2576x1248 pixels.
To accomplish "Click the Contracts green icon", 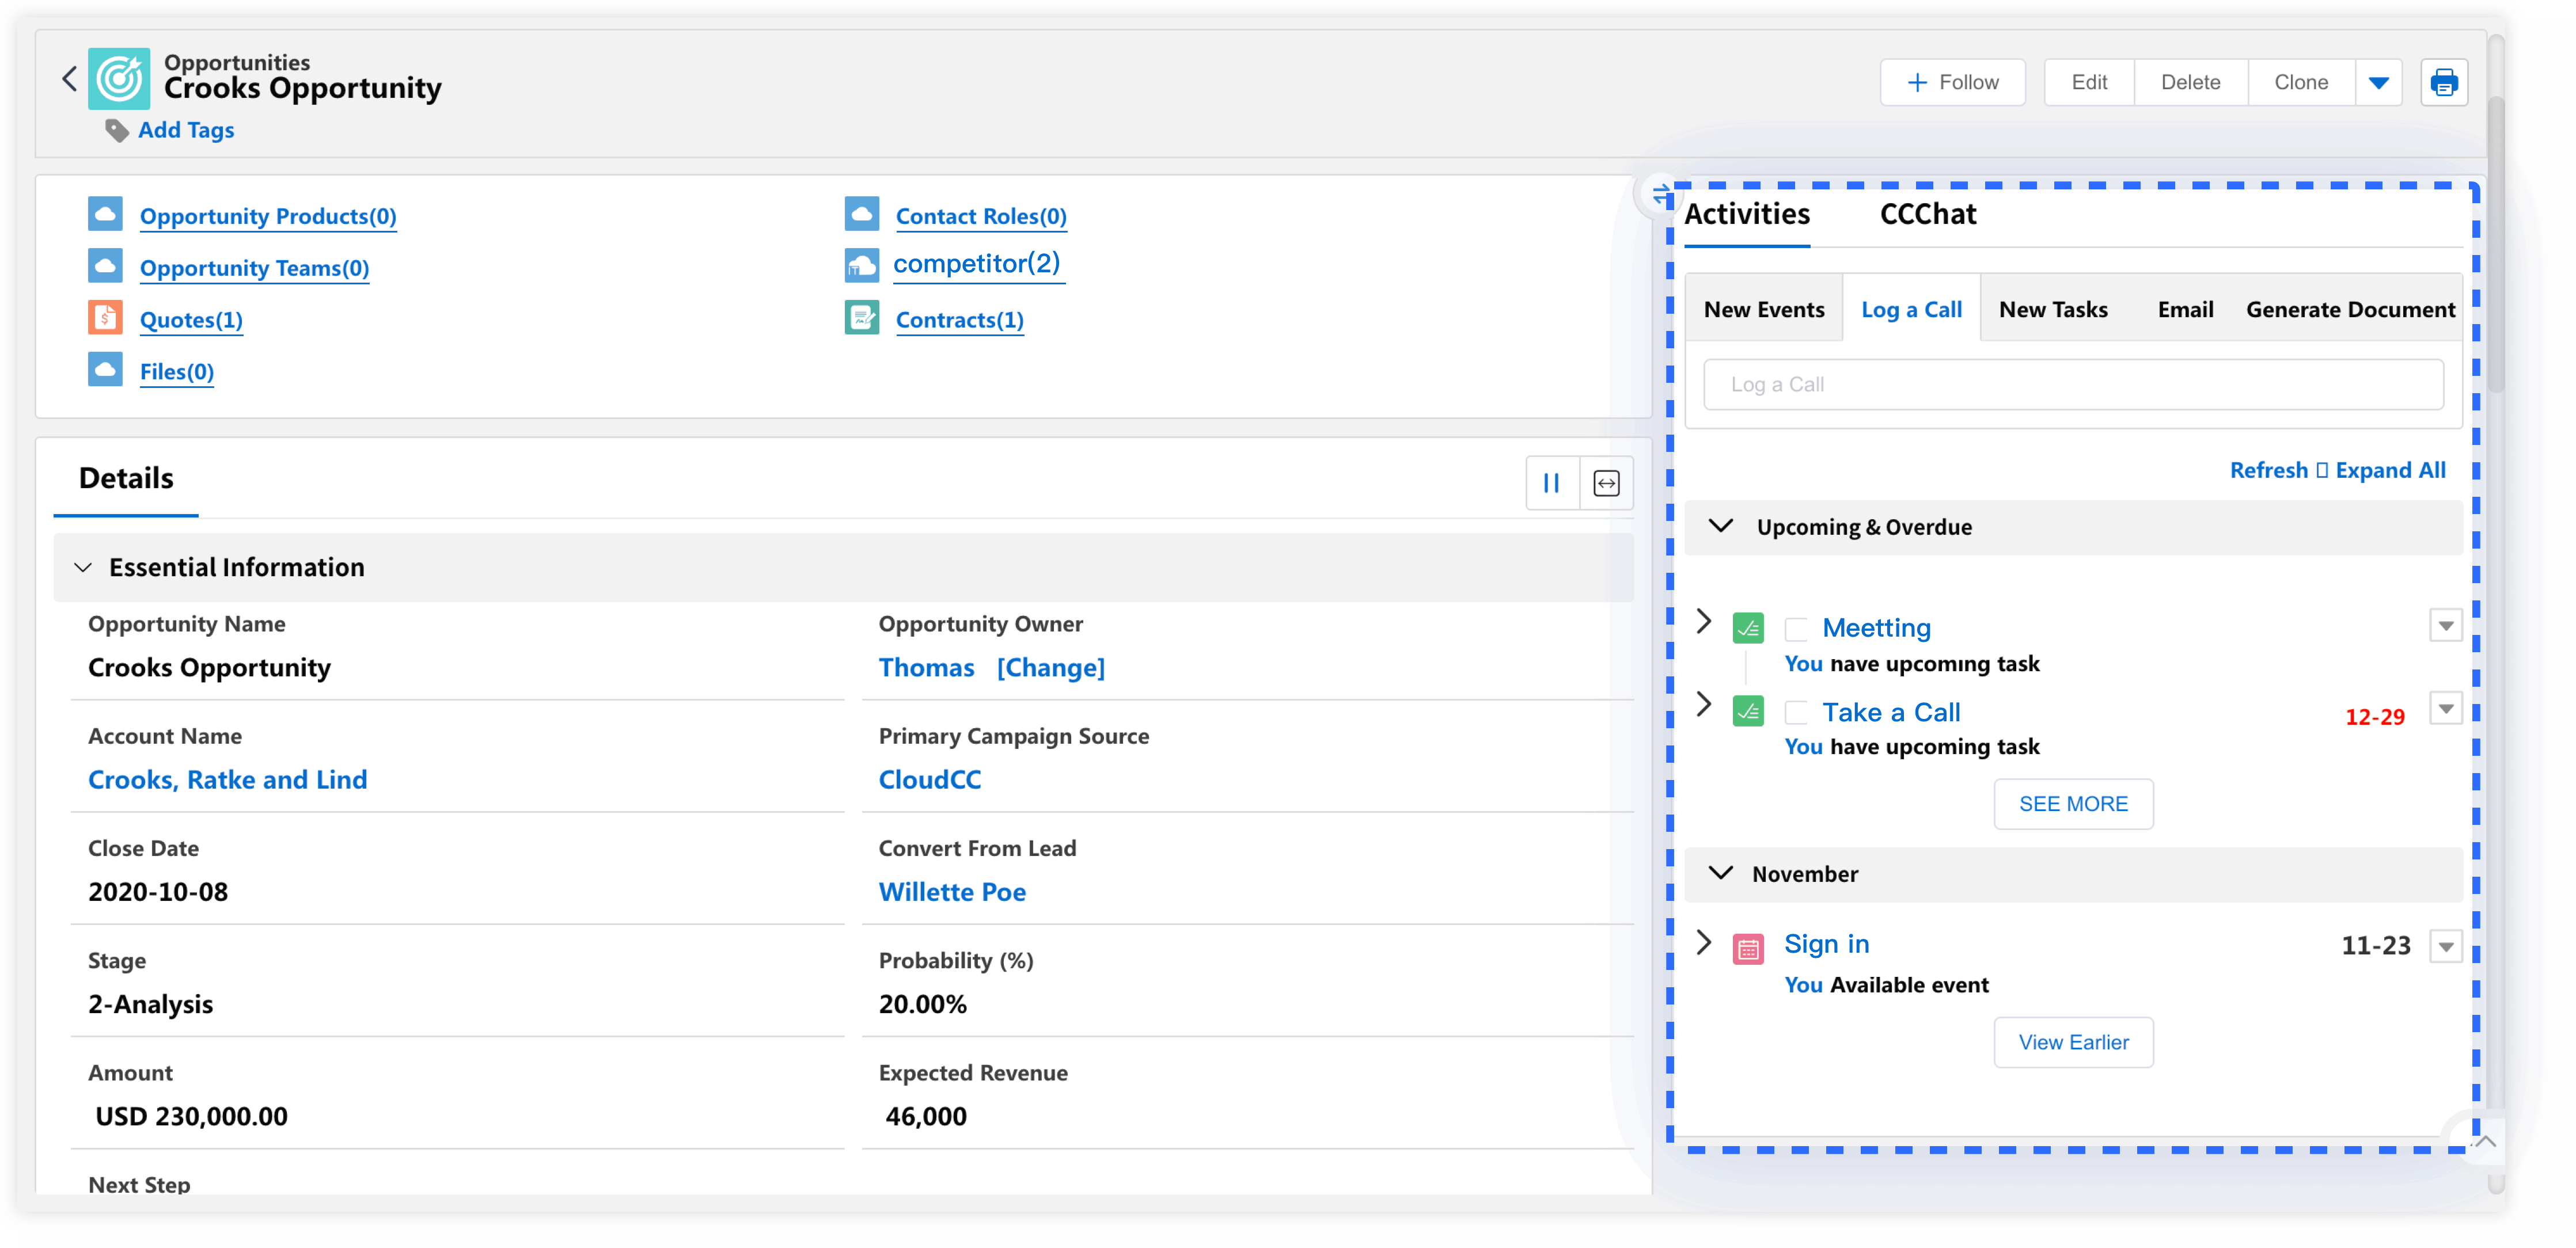I will (x=861, y=318).
